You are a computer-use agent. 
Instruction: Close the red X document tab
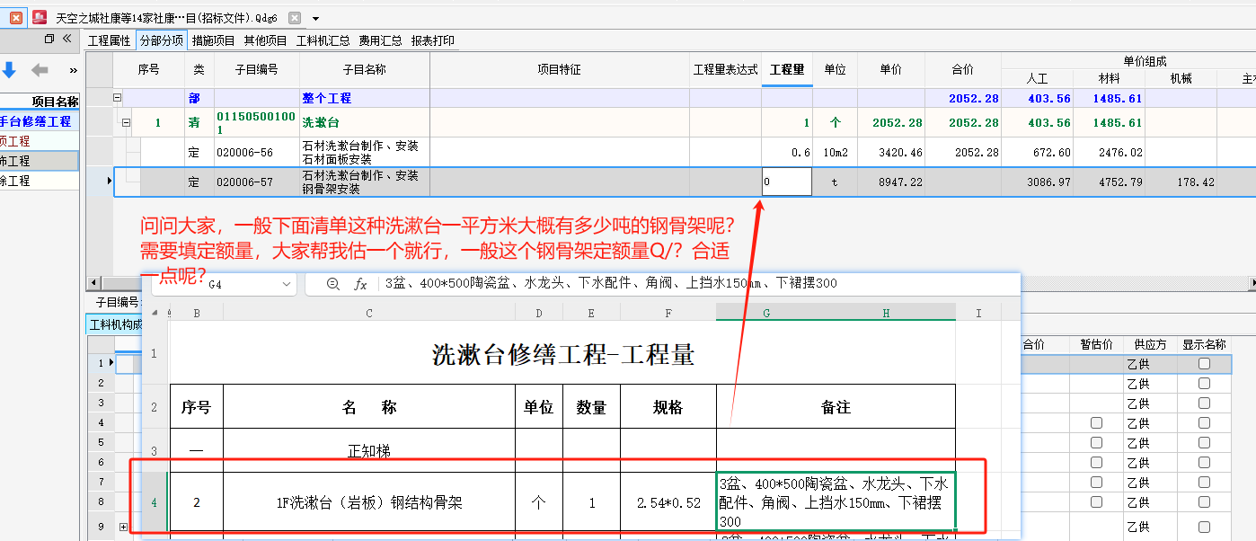[16, 17]
